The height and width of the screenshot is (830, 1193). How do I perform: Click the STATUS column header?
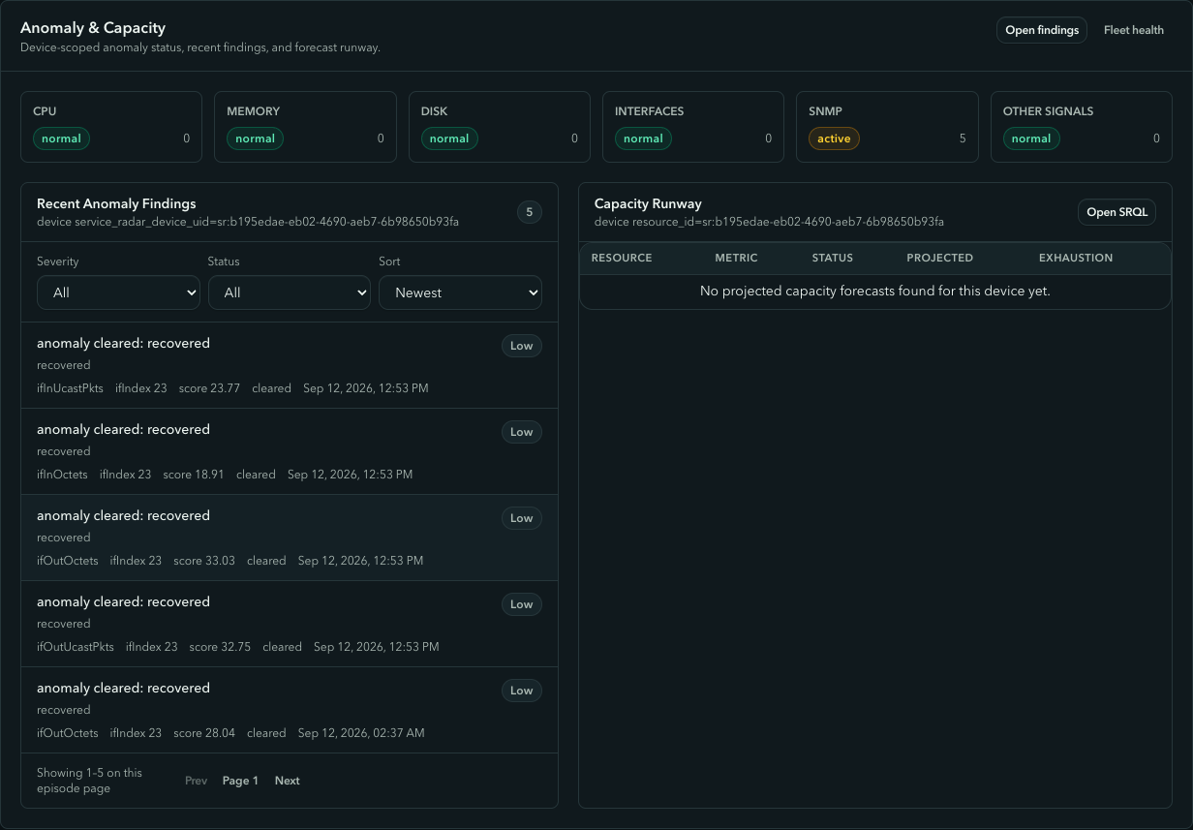tap(833, 258)
